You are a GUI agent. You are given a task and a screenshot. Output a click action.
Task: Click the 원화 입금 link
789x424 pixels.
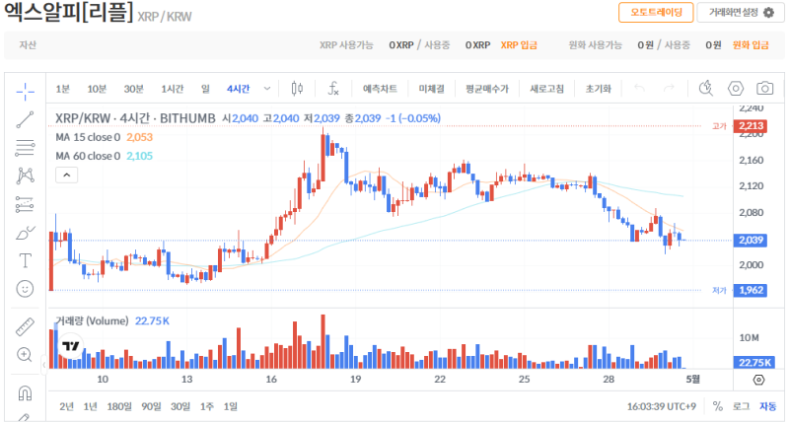coord(751,45)
